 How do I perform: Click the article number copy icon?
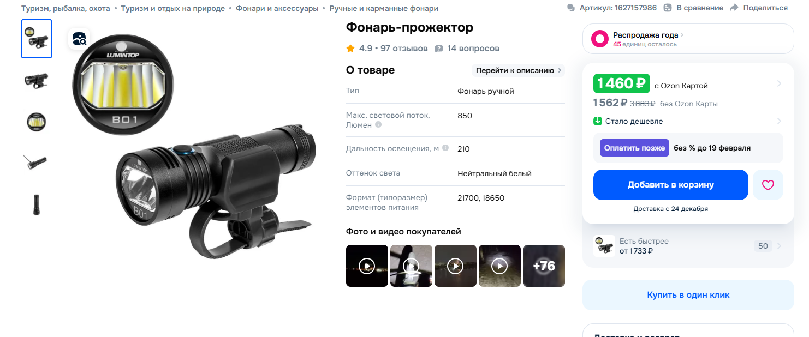571,8
